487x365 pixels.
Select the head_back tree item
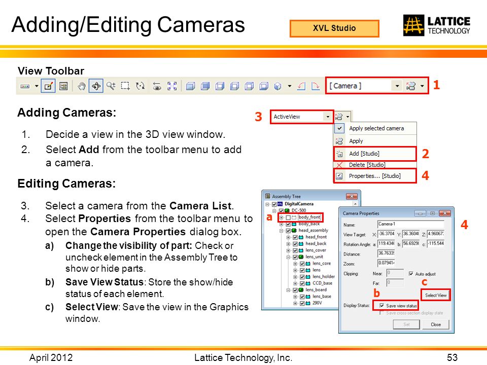tap(316, 244)
